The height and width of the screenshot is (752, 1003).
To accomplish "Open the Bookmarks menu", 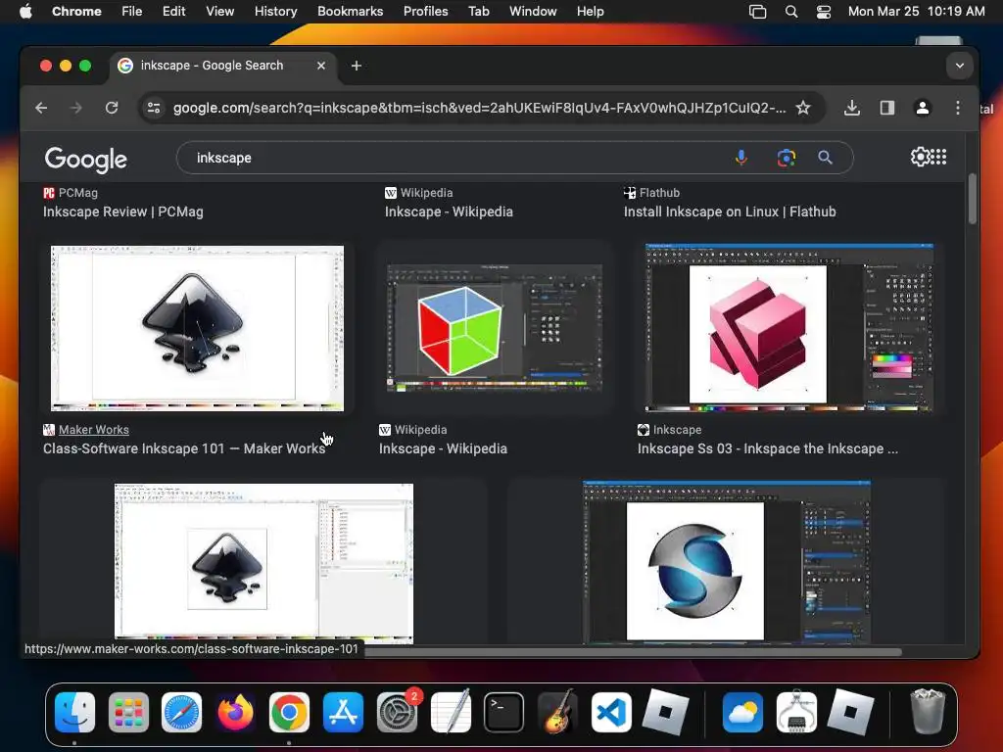I will [350, 11].
